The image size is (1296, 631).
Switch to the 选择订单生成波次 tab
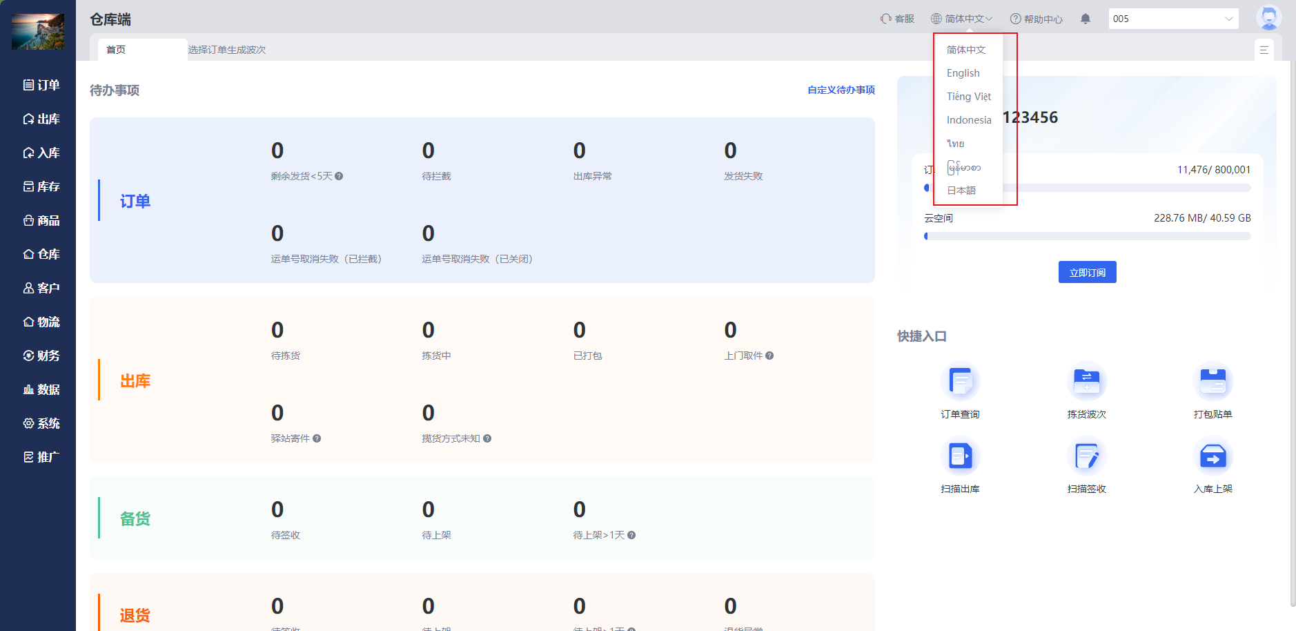[x=227, y=50]
